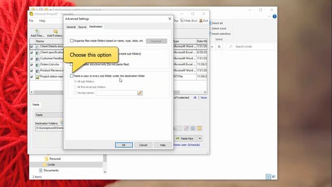This screenshot has height=187, width=332.
Task: Select All first-level sub-folders radio button
Action: tap(75, 87)
